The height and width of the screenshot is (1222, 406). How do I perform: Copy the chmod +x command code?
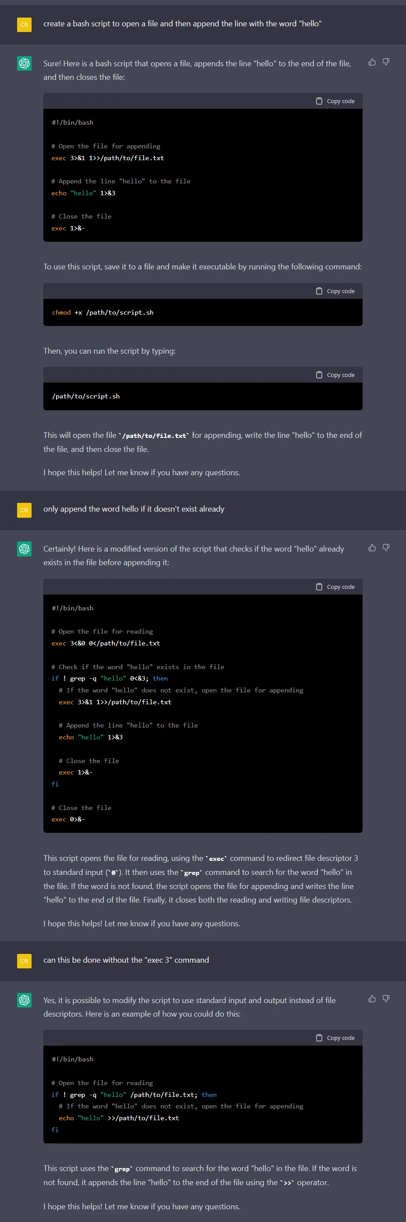pos(335,291)
